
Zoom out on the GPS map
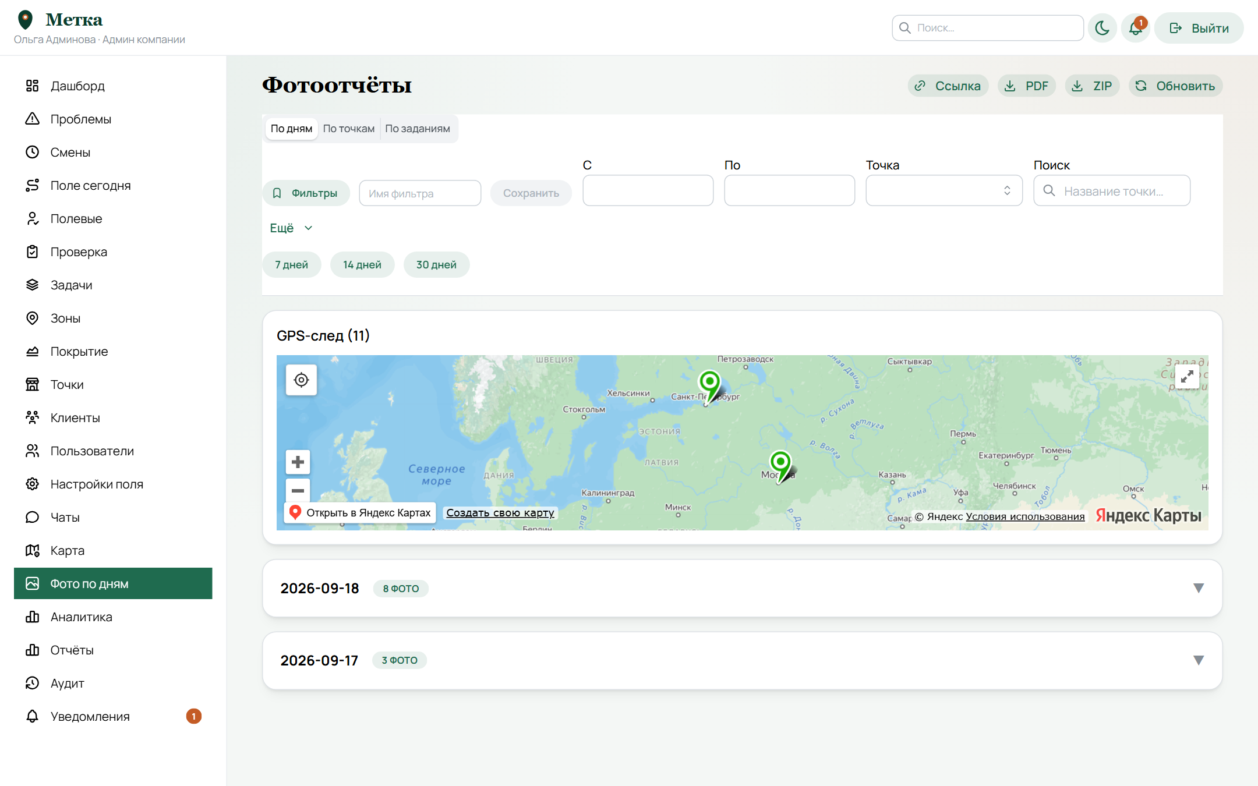298,490
